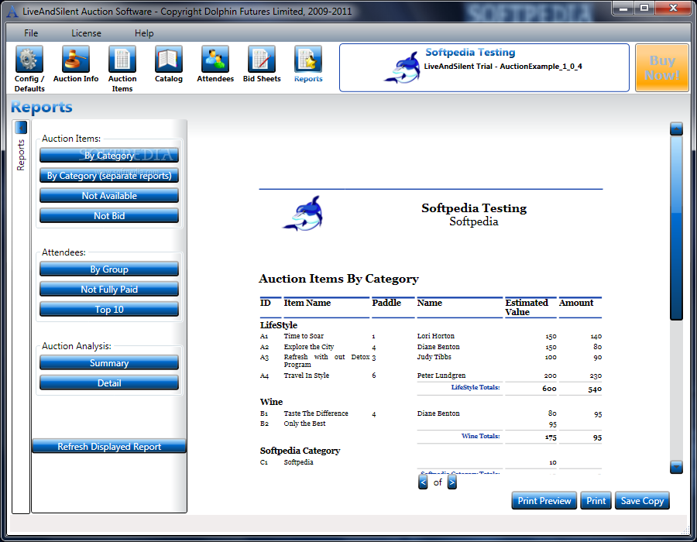Viewport: 697px width, 542px height.
Task: Click the vertical Reports tab label
Action: [21, 155]
